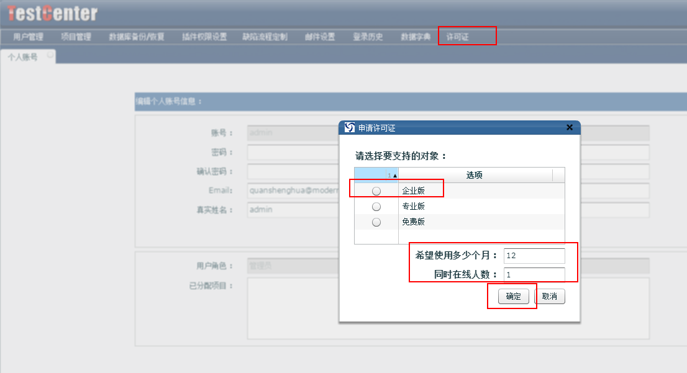687x373 pixels.
Task: Click the 申请许可证 dialog title icon
Action: pyautogui.click(x=349, y=127)
